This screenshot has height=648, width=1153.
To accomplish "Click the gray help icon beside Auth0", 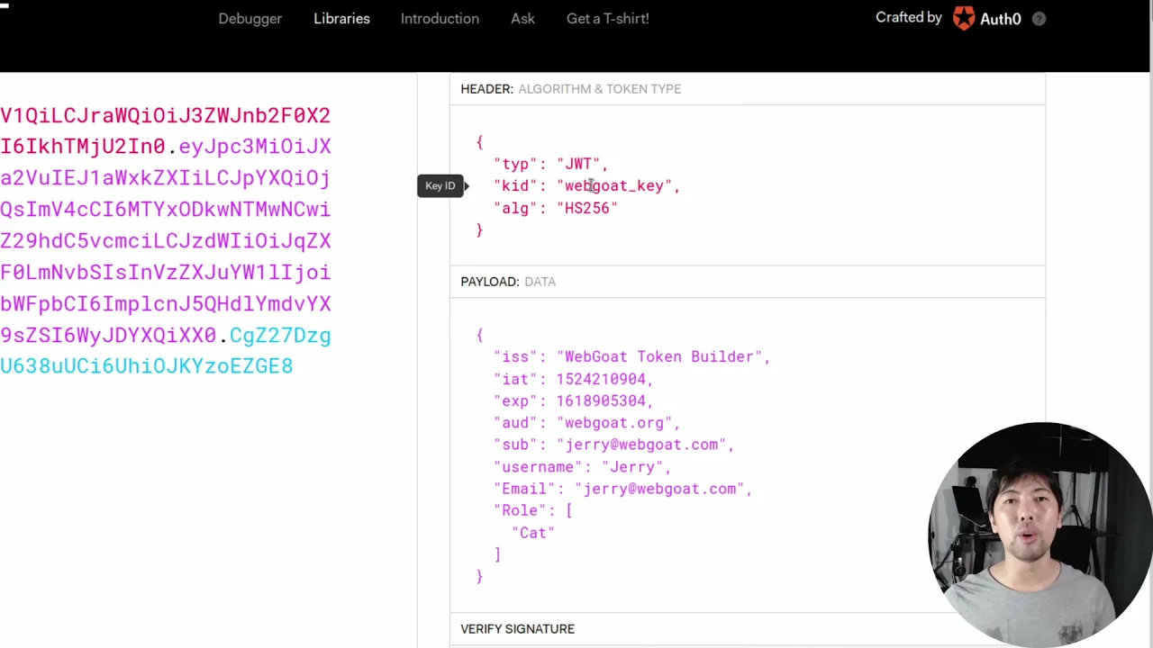I will [x=1039, y=19].
